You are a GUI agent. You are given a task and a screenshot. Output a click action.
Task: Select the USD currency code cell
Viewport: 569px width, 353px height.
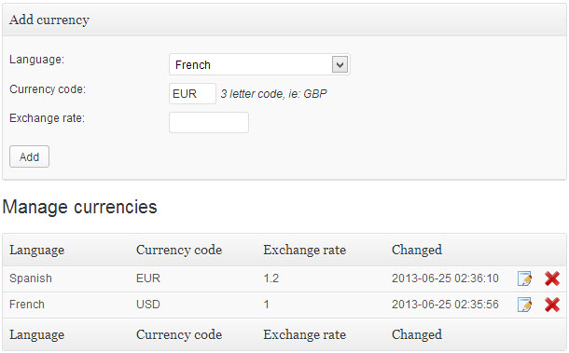148,305
